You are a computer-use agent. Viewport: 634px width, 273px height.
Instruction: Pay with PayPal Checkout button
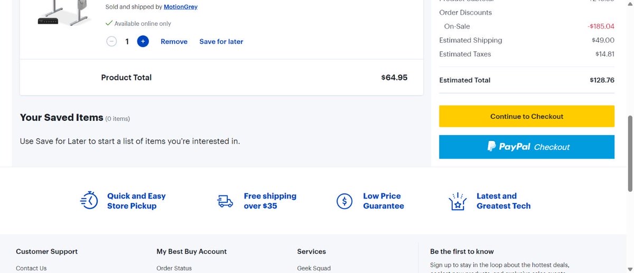[527, 147]
